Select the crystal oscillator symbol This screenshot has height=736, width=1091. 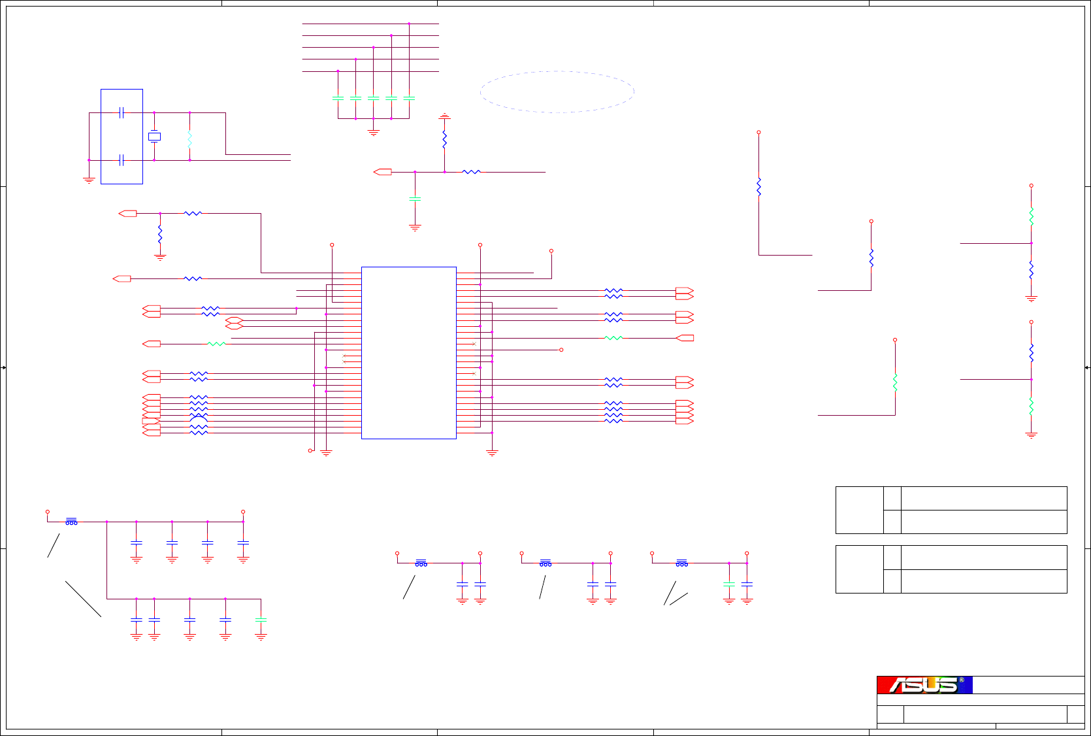click(x=154, y=137)
